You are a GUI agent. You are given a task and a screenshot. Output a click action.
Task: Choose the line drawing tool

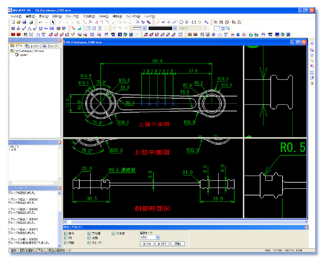click(158, 22)
